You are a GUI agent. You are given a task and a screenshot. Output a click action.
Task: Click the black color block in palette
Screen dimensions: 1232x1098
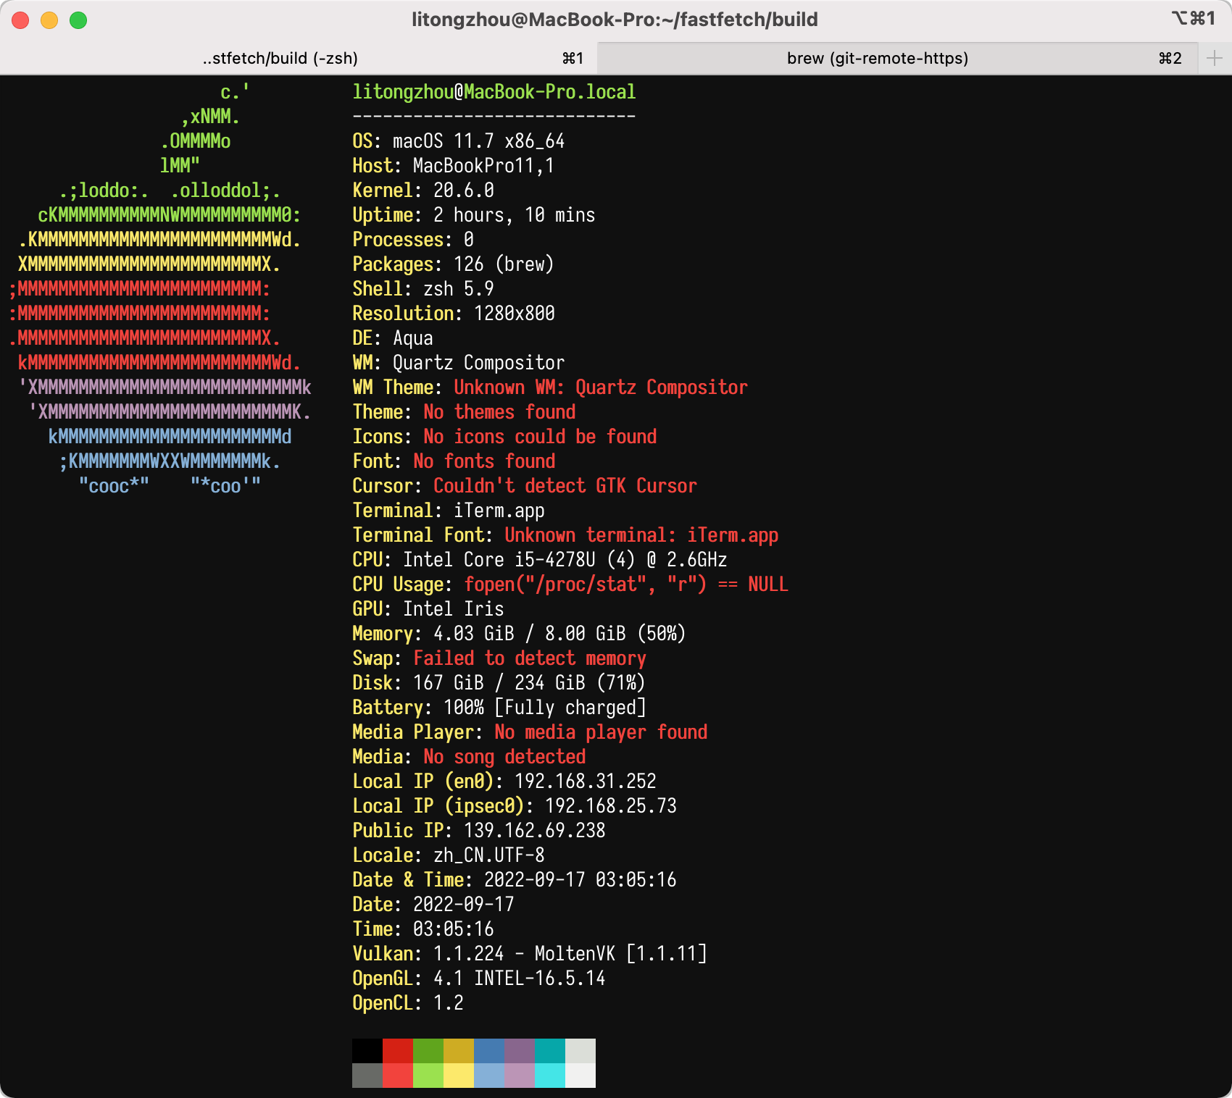click(367, 1051)
